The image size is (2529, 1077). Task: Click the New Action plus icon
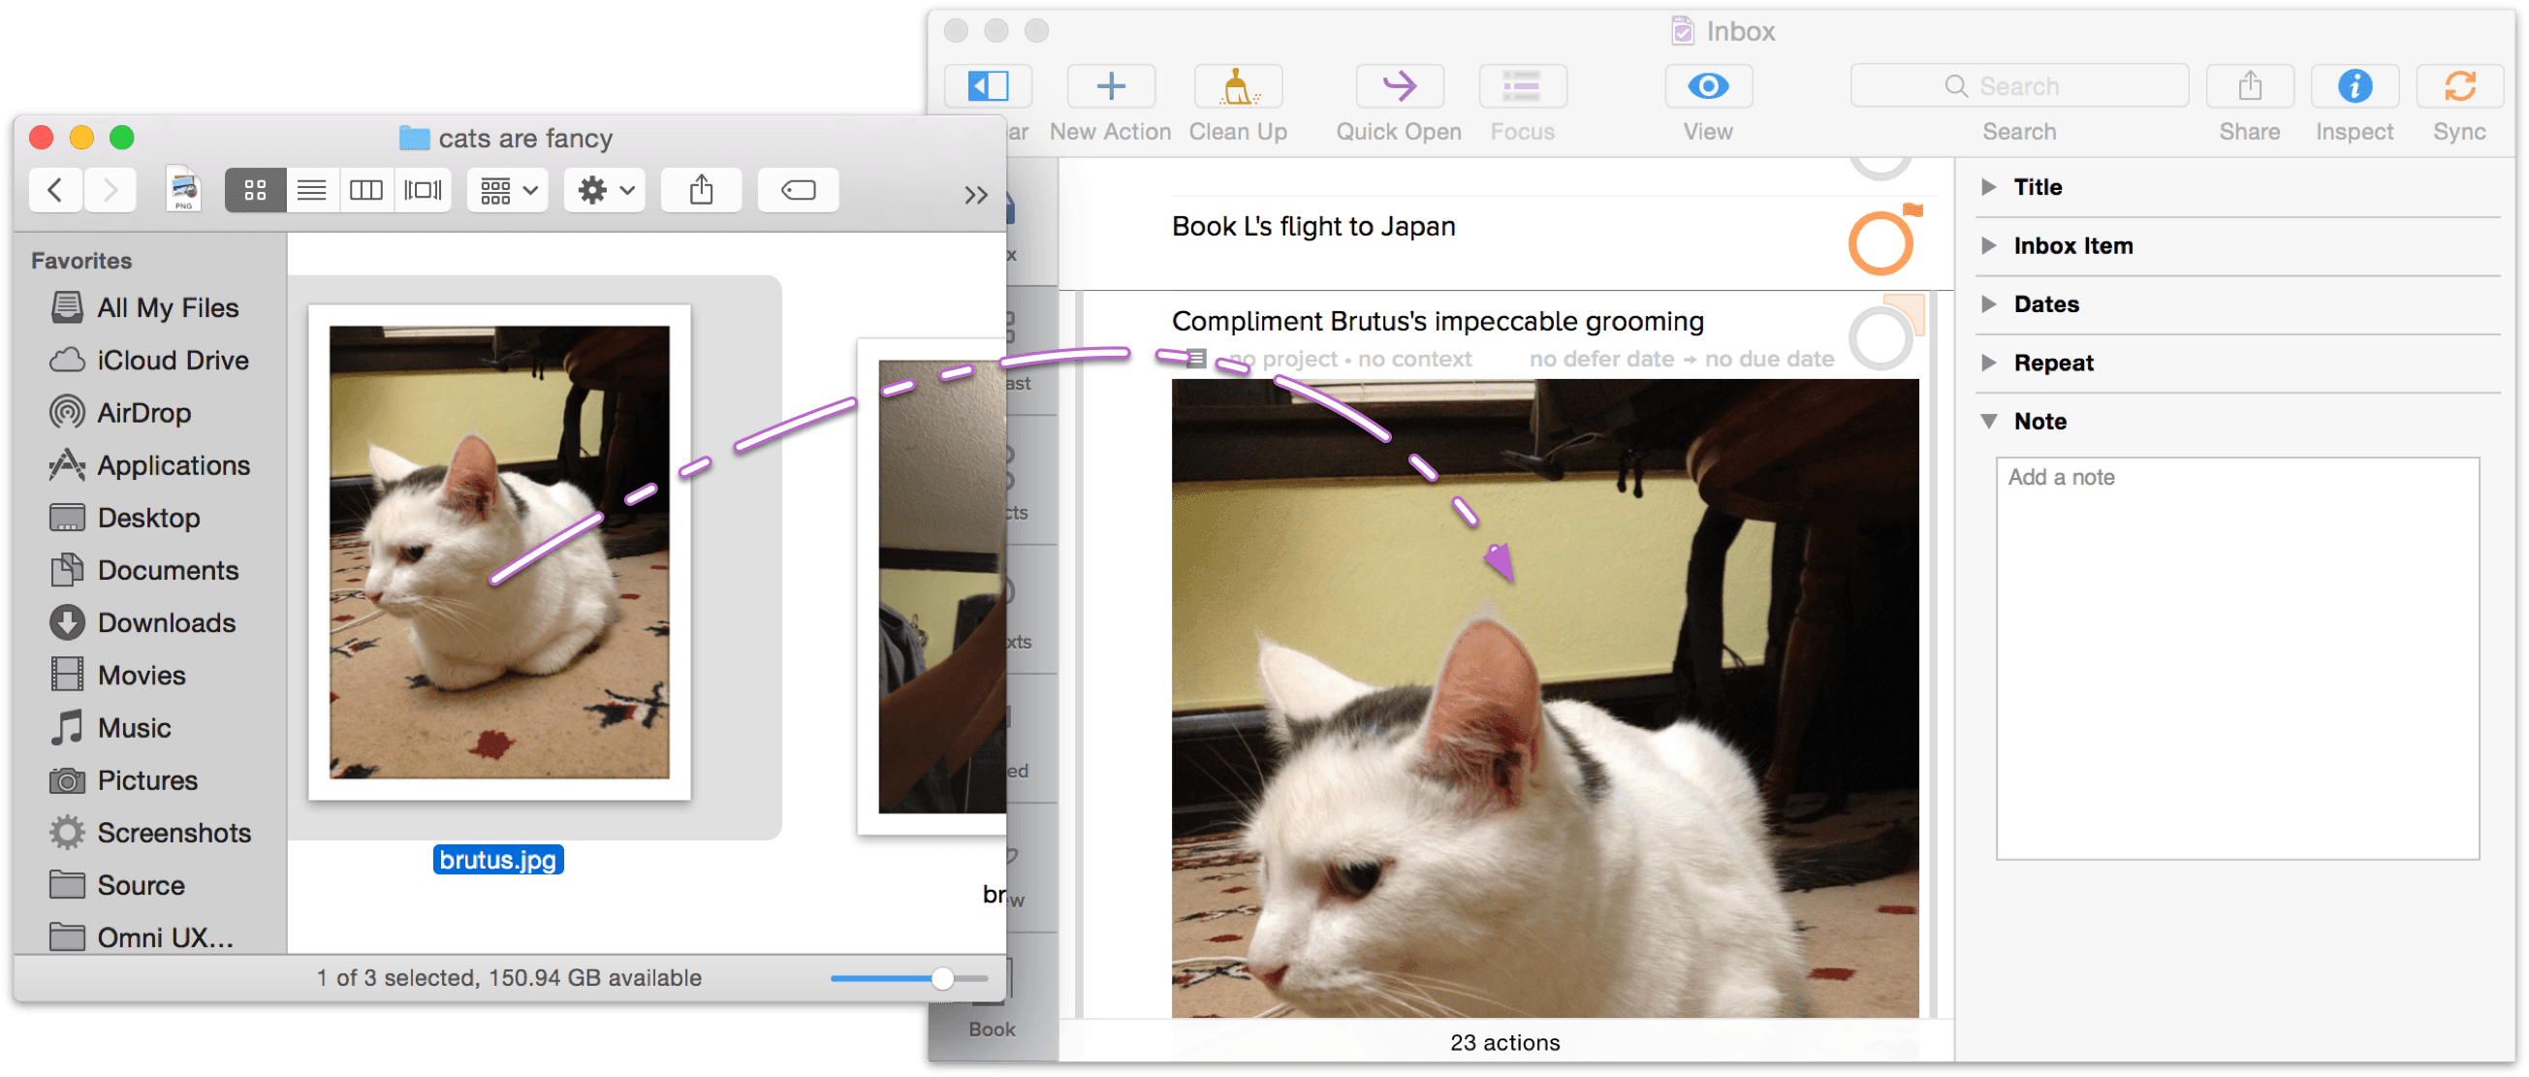pyautogui.click(x=1110, y=86)
